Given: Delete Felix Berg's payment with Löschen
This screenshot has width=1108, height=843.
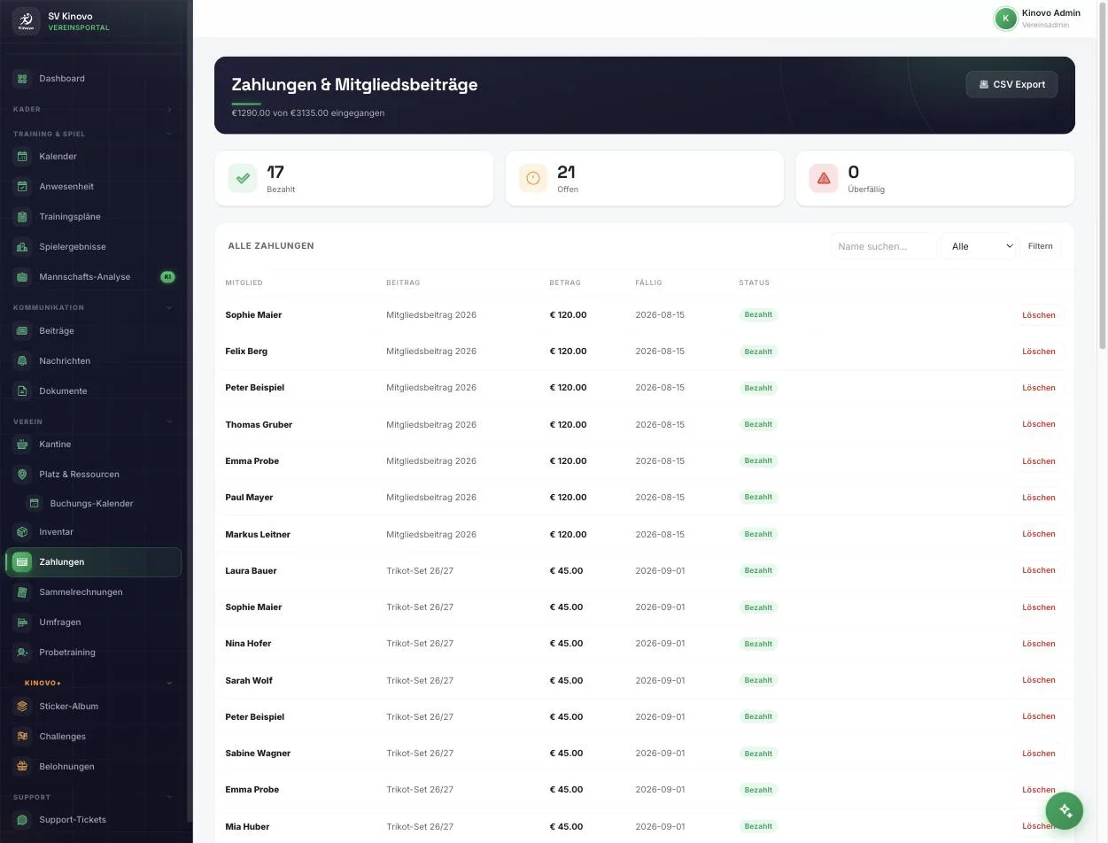Looking at the screenshot, I should click(1038, 352).
